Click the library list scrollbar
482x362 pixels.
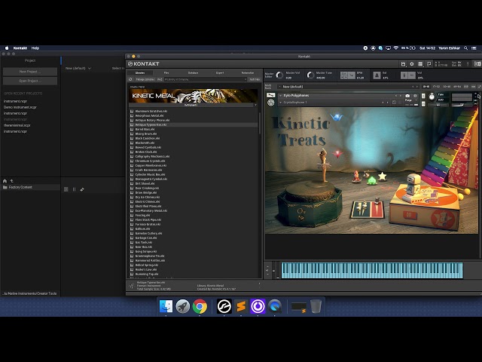[x=260, y=123]
